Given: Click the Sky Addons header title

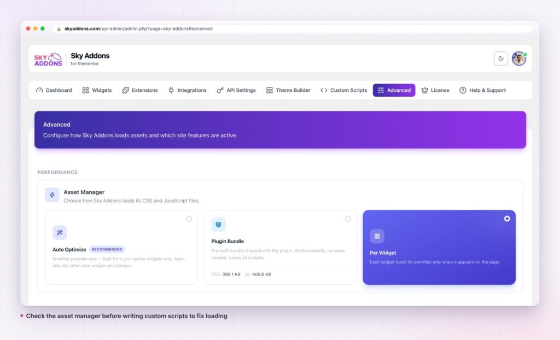Looking at the screenshot, I should 90,56.
